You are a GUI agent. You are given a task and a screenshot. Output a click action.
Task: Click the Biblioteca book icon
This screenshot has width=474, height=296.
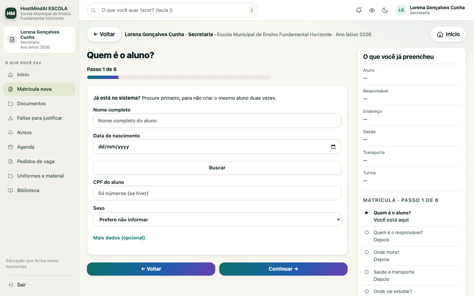click(x=11, y=190)
